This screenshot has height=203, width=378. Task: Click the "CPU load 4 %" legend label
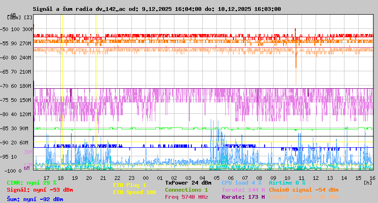241,183
